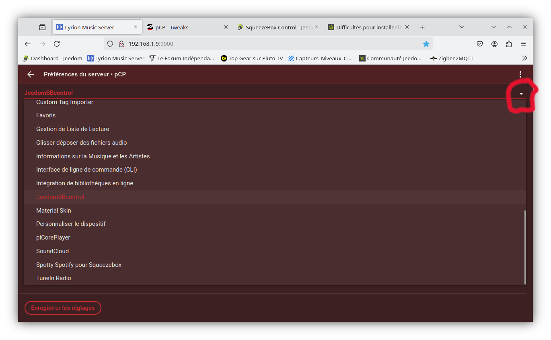Click the Enregistrer les réglages button
This screenshot has width=551, height=340.
(x=63, y=308)
